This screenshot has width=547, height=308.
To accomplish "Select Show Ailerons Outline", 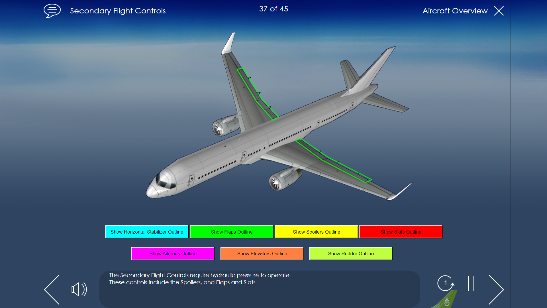I will (x=173, y=253).
